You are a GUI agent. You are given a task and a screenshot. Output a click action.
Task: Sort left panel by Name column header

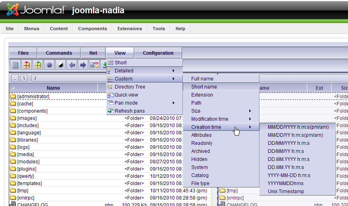coord(53,88)
